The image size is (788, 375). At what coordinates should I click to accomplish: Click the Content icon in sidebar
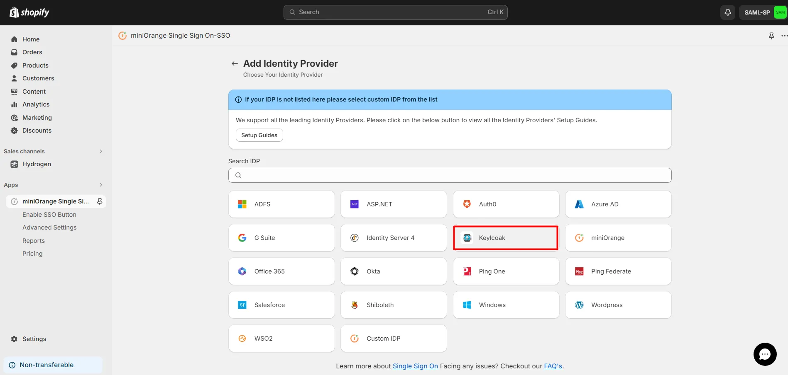(x=14, y=92)
